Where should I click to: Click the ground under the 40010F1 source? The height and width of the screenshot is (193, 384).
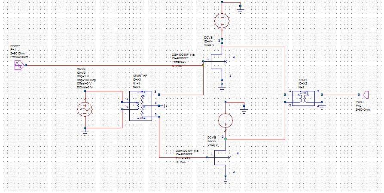(x=222, y=88)
